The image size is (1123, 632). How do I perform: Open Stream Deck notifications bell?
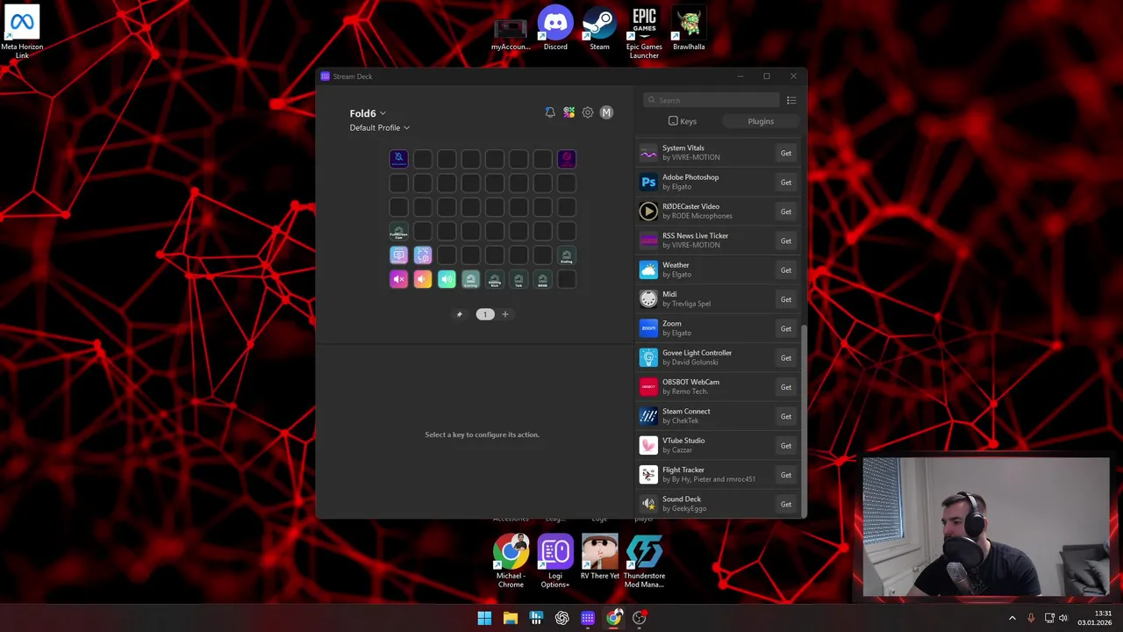[x=550, y=112]
